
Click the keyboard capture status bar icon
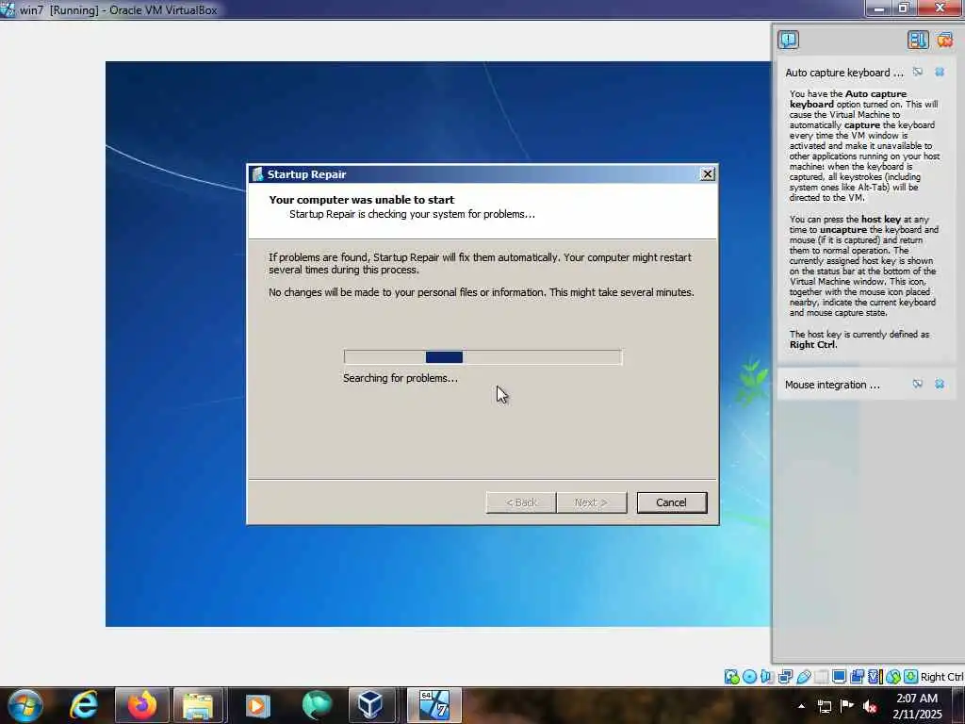[911, 677]
